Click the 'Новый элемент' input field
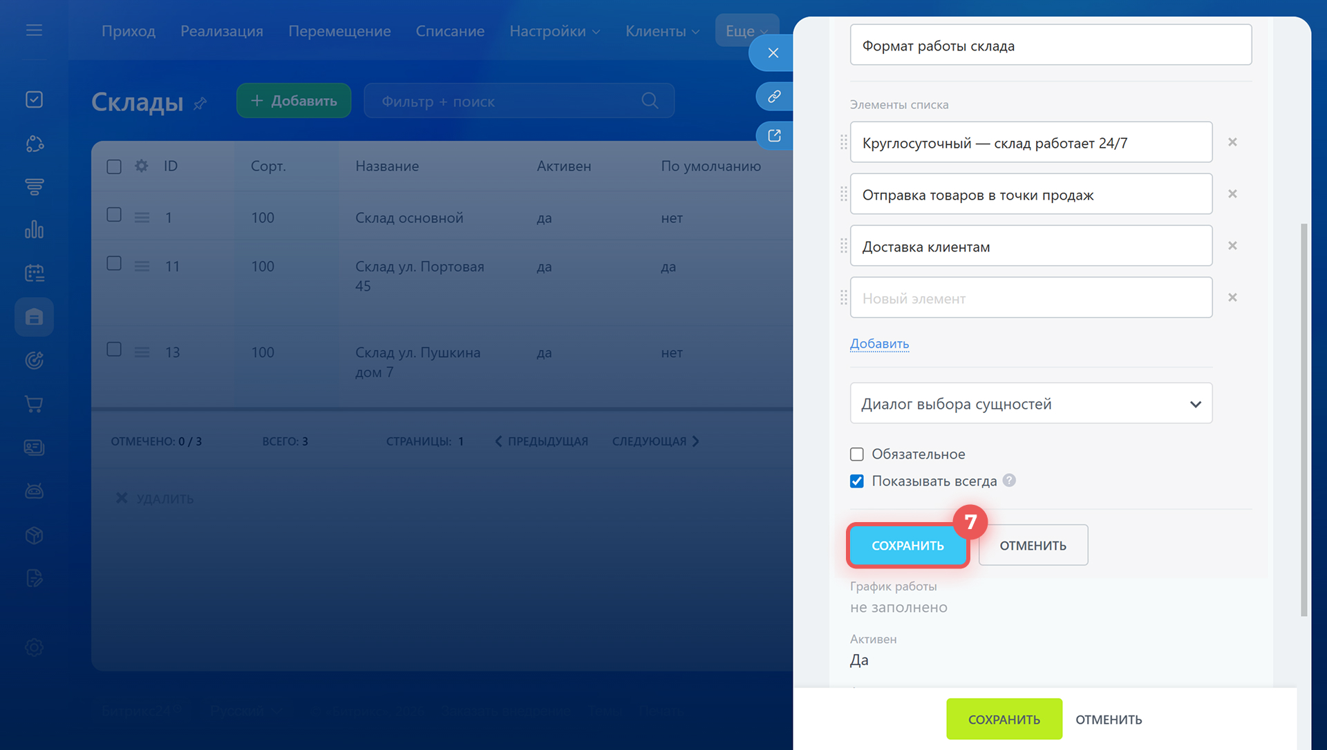Viewport: 1327px width, 750px height. point(1030,298)
